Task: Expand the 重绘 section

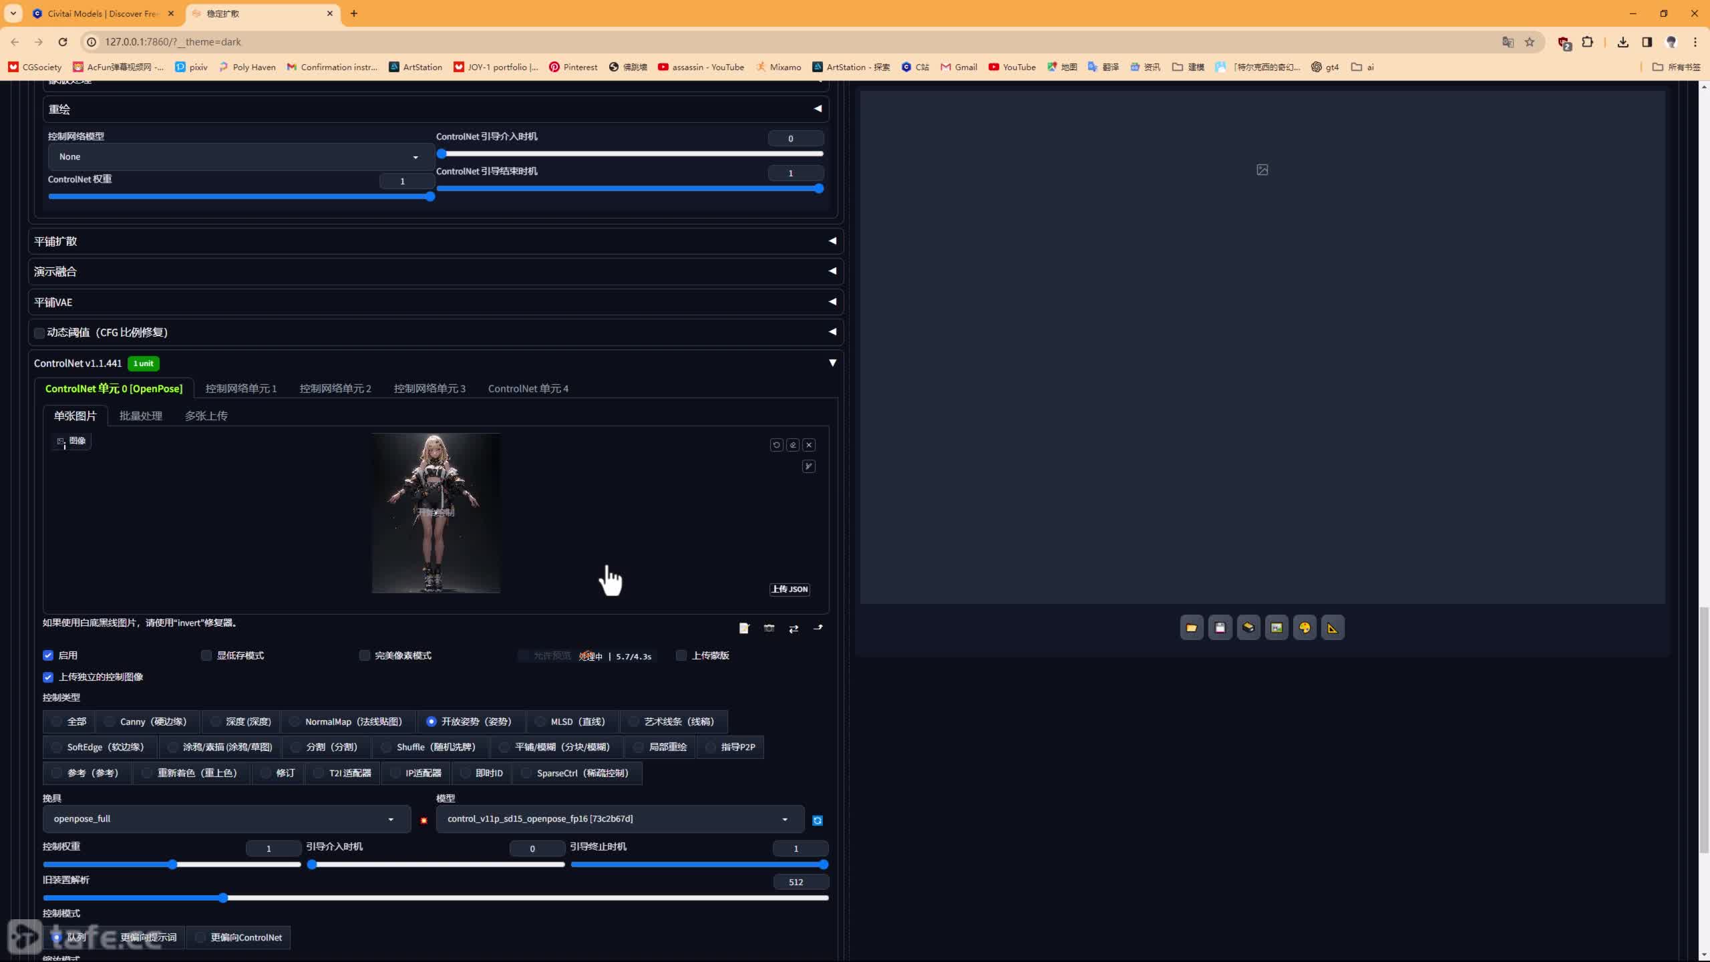Action: (436, 109)
